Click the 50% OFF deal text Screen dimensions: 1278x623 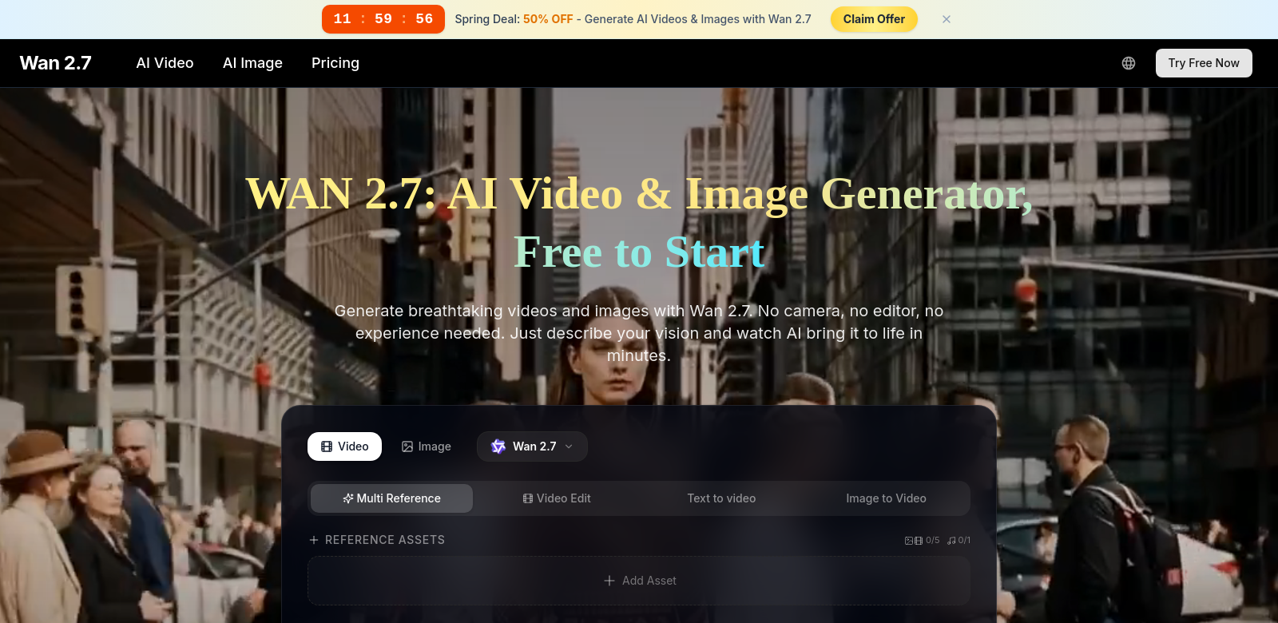point(548,19)
